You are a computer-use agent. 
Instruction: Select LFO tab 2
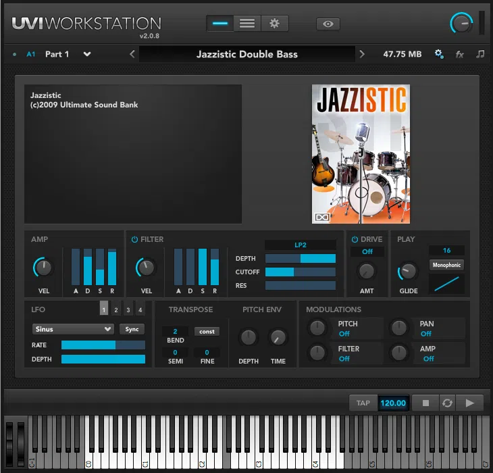point(116,308)
